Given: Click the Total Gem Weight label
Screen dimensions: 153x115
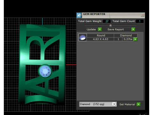Looking at the screenshot, I should coord(90,21).
